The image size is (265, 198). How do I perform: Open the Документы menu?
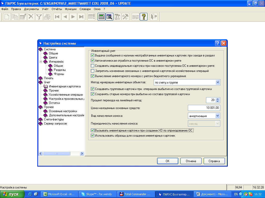pyautogui.click(x=31, y=9)
